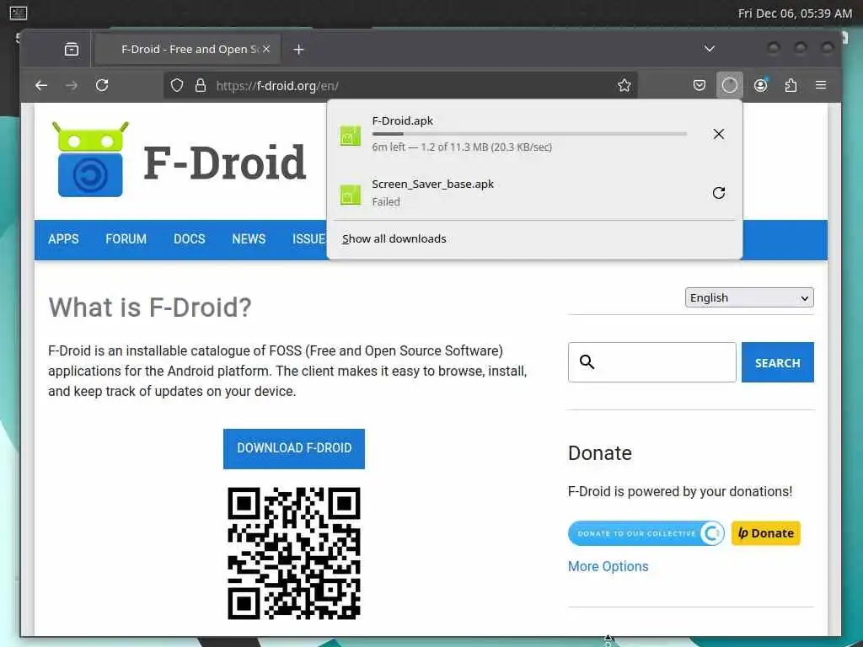Click the F-Droid robot logo

click(x=90, y=159)
